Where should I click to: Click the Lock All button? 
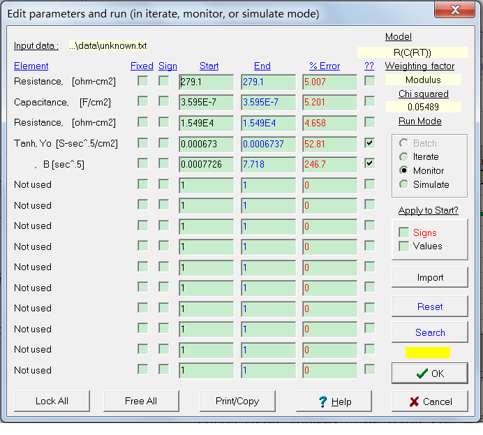[x=52, y=401]
